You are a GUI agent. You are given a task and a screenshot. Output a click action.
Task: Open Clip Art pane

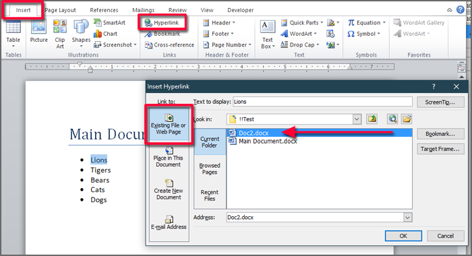coord(60,34)
